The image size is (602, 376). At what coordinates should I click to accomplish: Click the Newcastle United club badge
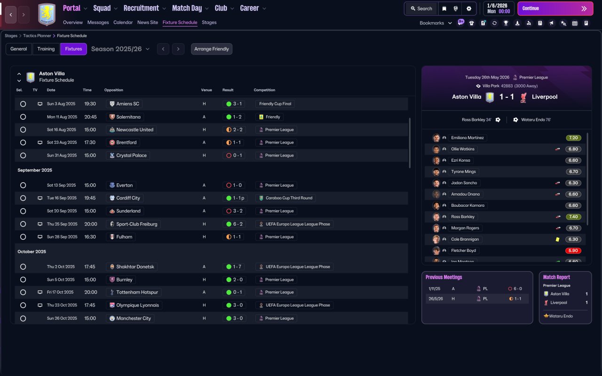tap(112, 130)
